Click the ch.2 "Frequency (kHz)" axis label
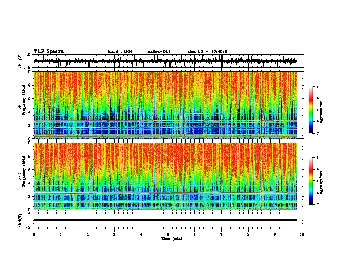The width and height of the screenshot is (340, 263). tap(24, 171)
